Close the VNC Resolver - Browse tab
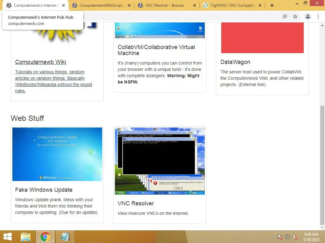 (195, 5)
